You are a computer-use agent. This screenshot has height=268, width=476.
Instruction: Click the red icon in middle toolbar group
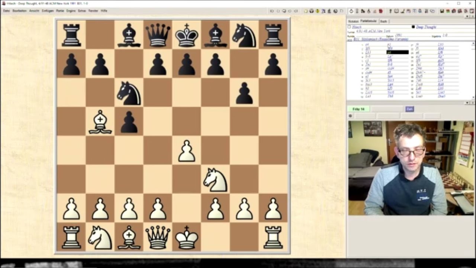(380, 11)
